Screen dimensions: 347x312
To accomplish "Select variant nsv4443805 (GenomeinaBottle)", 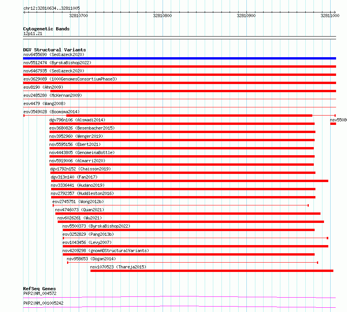I will click(82, 152).
